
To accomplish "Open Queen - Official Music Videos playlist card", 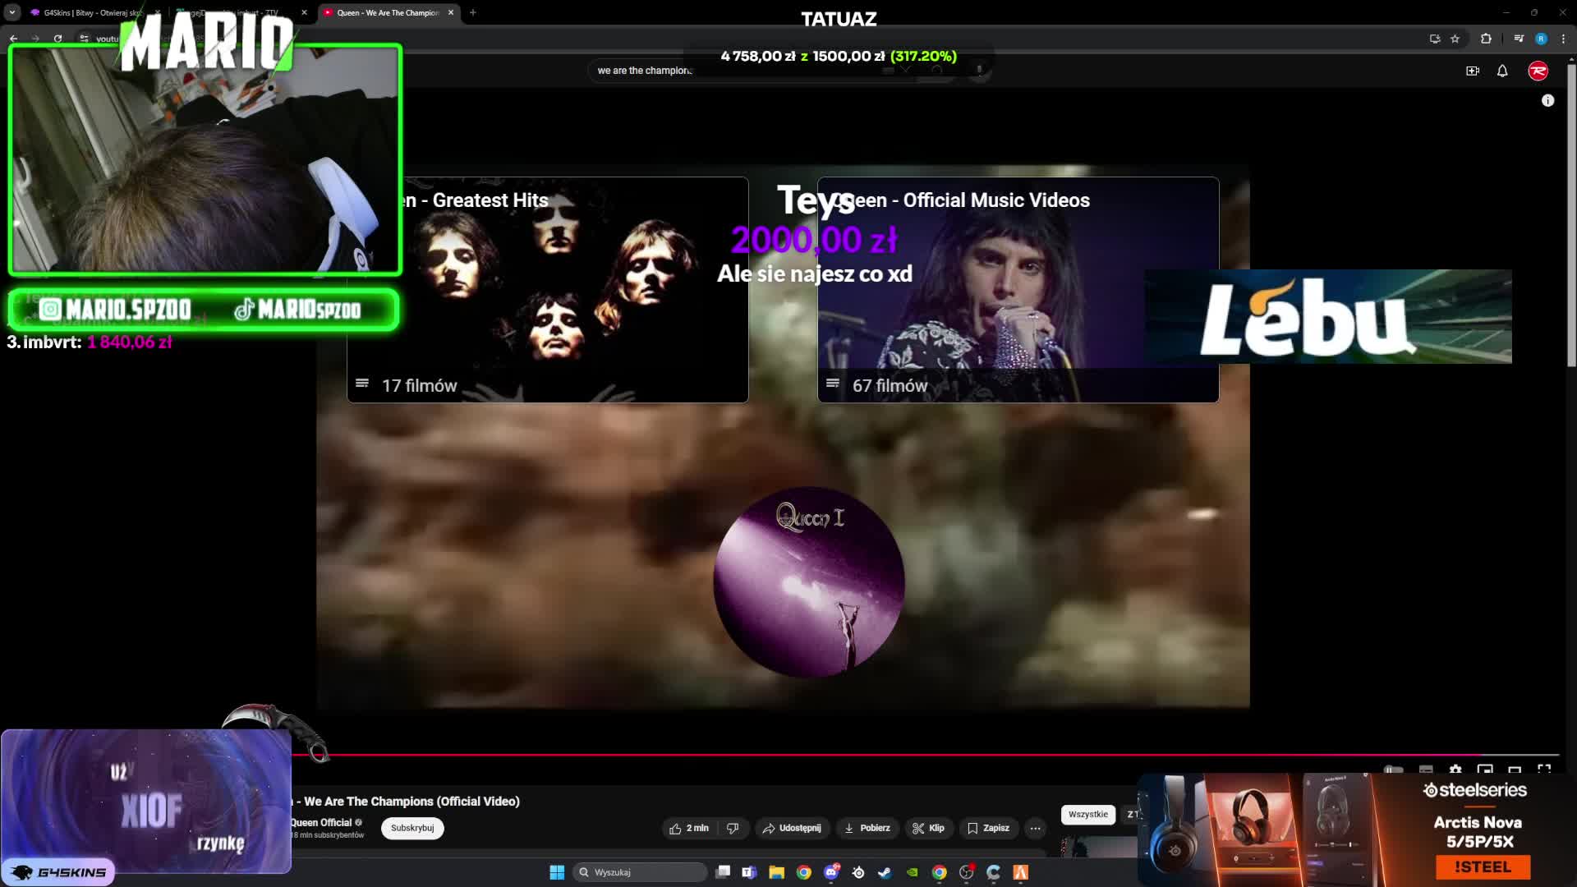I will [x=1018, y=290].
